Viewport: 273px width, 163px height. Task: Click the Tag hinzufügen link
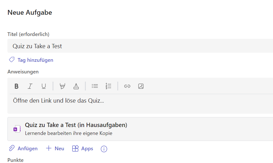tap(35, 60)
